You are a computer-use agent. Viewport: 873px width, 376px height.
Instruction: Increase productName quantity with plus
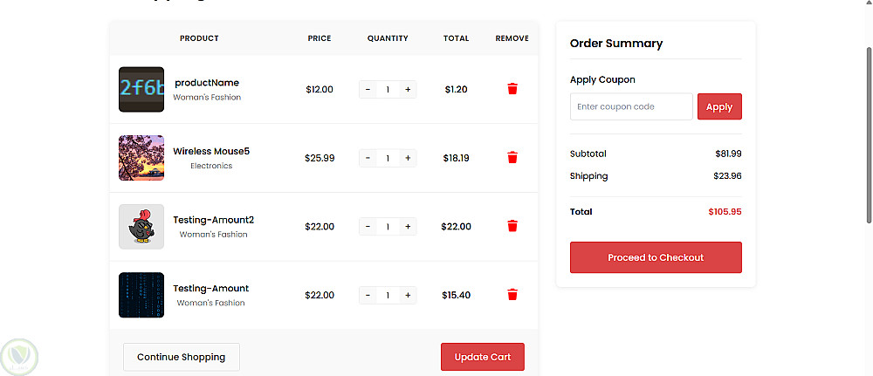click(x=408, y=89)
